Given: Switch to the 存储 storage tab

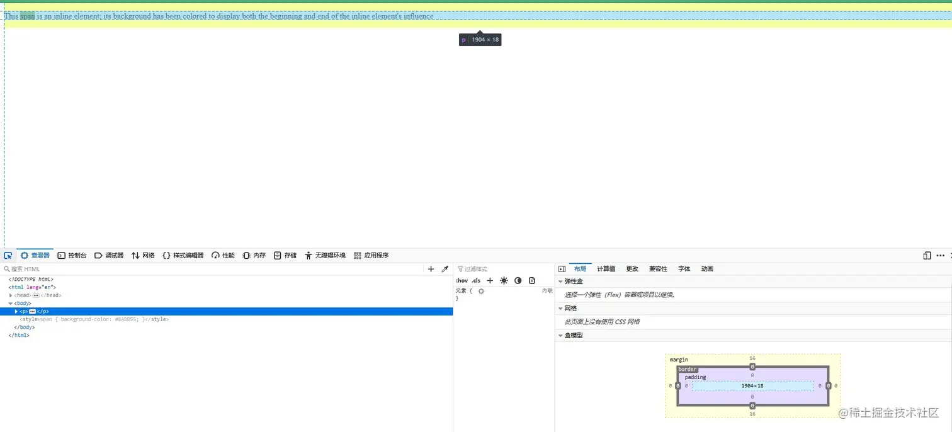Looking at the screenshot, I should pyautogui.click(x=285, y=256).
